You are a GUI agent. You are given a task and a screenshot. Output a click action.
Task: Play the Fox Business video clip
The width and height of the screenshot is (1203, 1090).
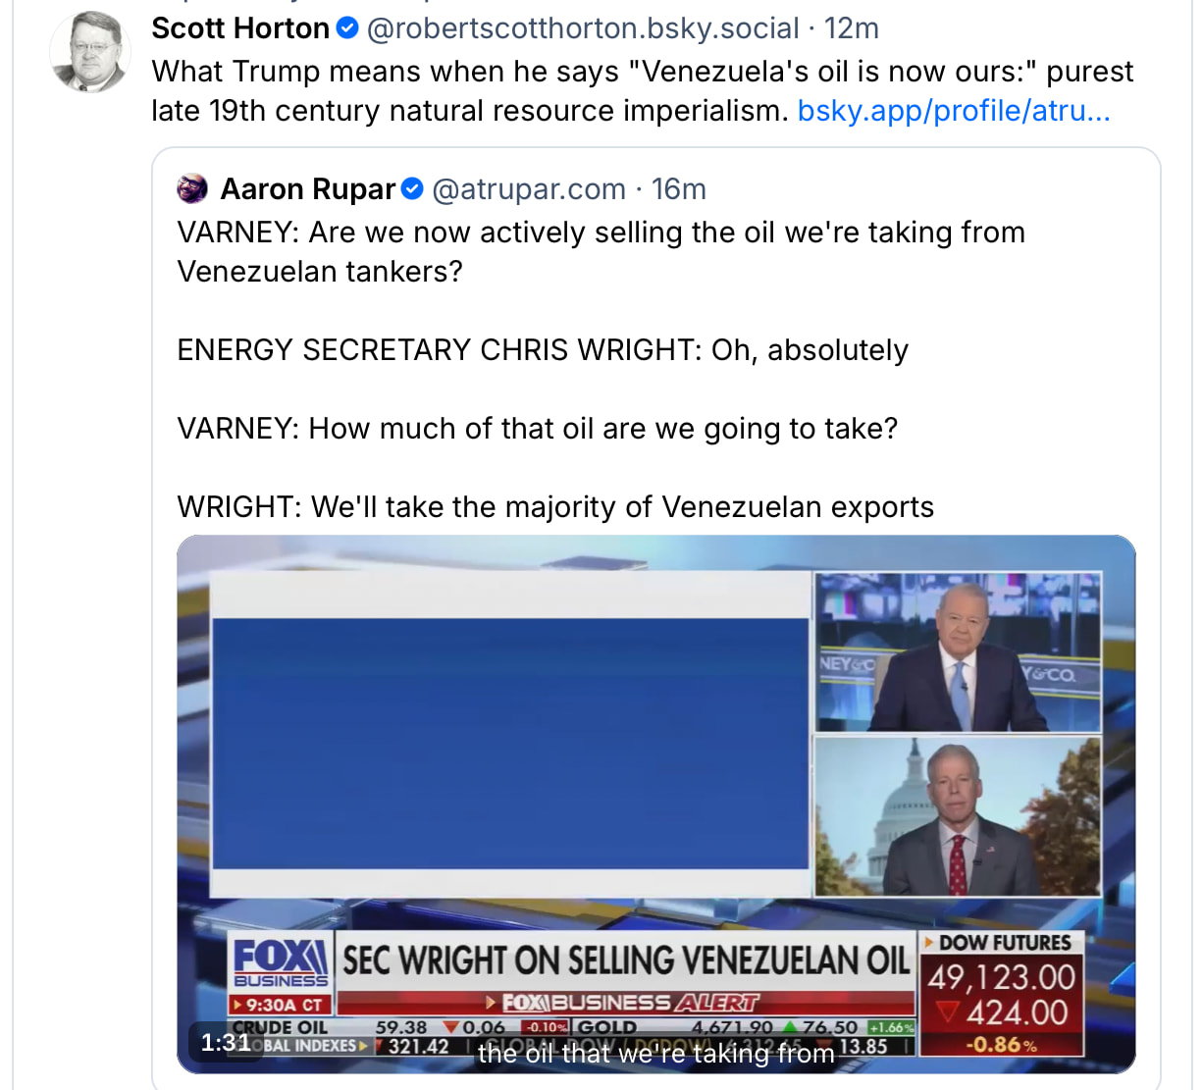tap(655, 804)
